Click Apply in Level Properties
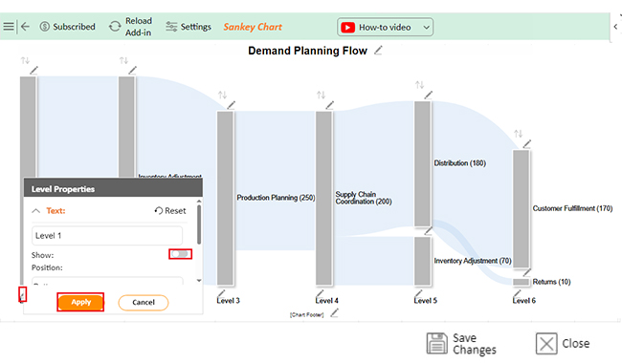 [x=80, y=302]
